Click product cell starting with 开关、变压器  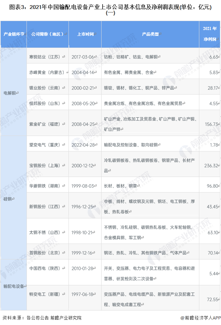click(x=150, y=272)
